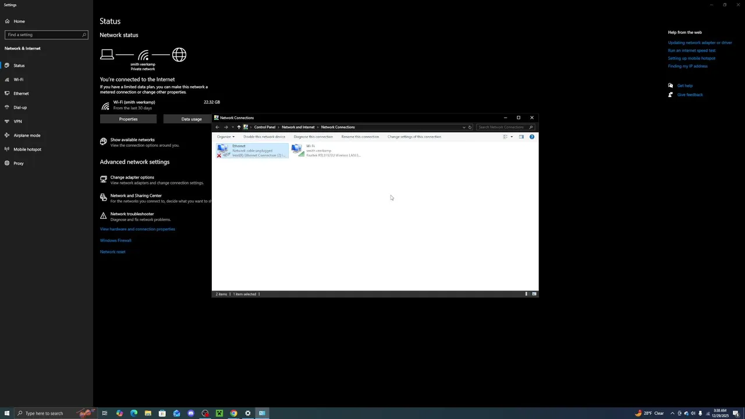745x419 pixels.
Task: Open VPN in the Settings sidebar
Action: [x=14, y=121]
